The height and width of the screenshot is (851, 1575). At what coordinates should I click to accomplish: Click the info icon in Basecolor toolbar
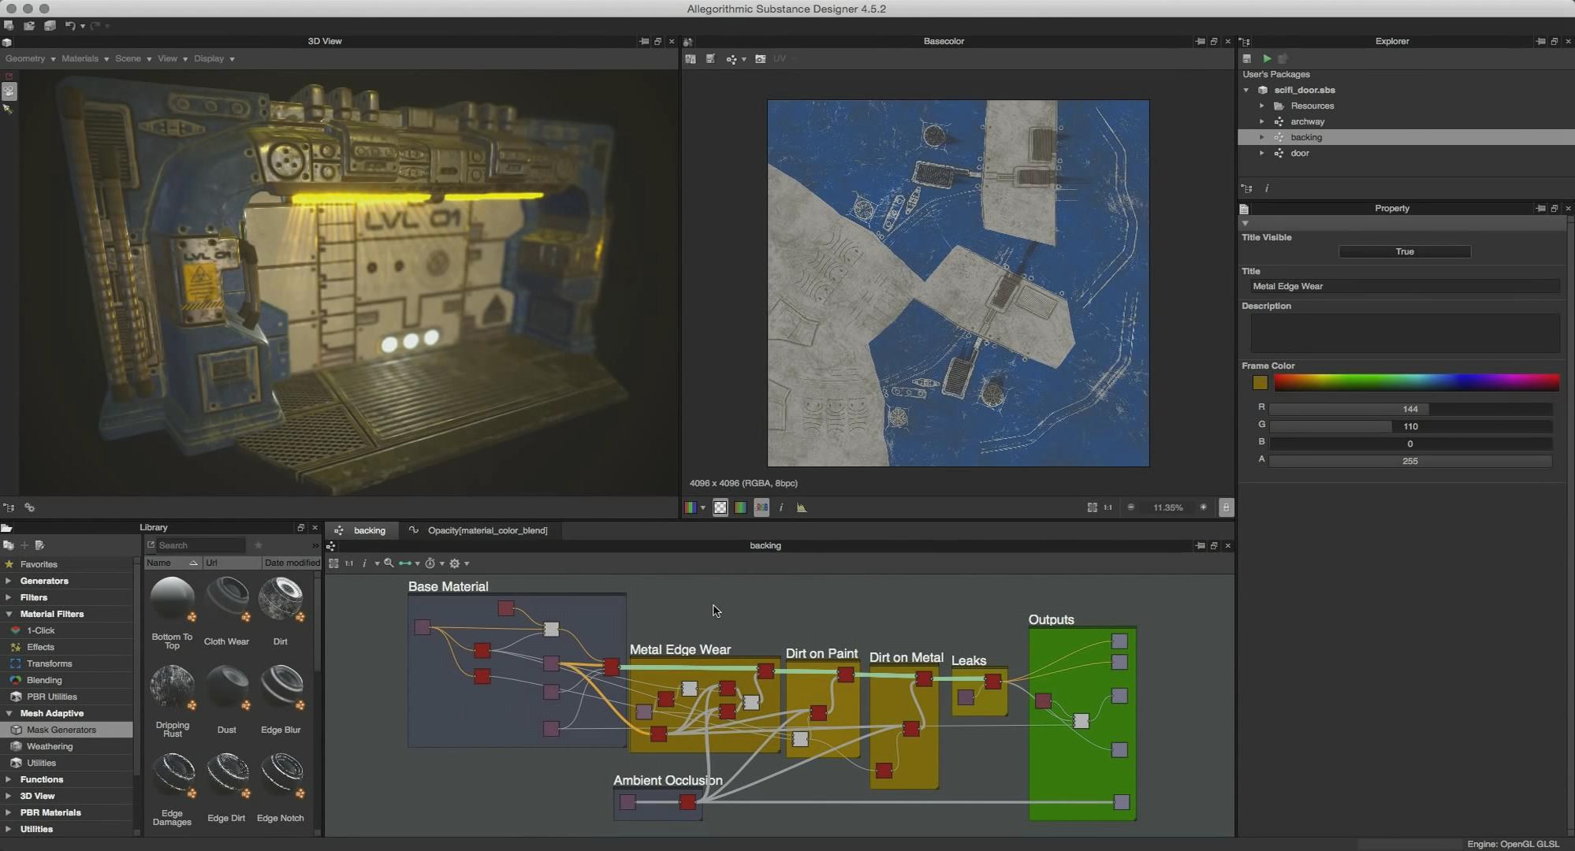(781, 508)
